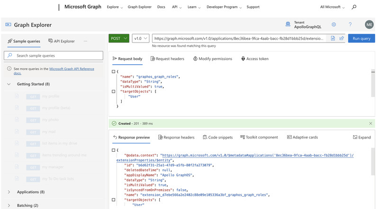Collapse the Getting Started section
Screen dimensions: 379x209
click(x=9, y=84)
